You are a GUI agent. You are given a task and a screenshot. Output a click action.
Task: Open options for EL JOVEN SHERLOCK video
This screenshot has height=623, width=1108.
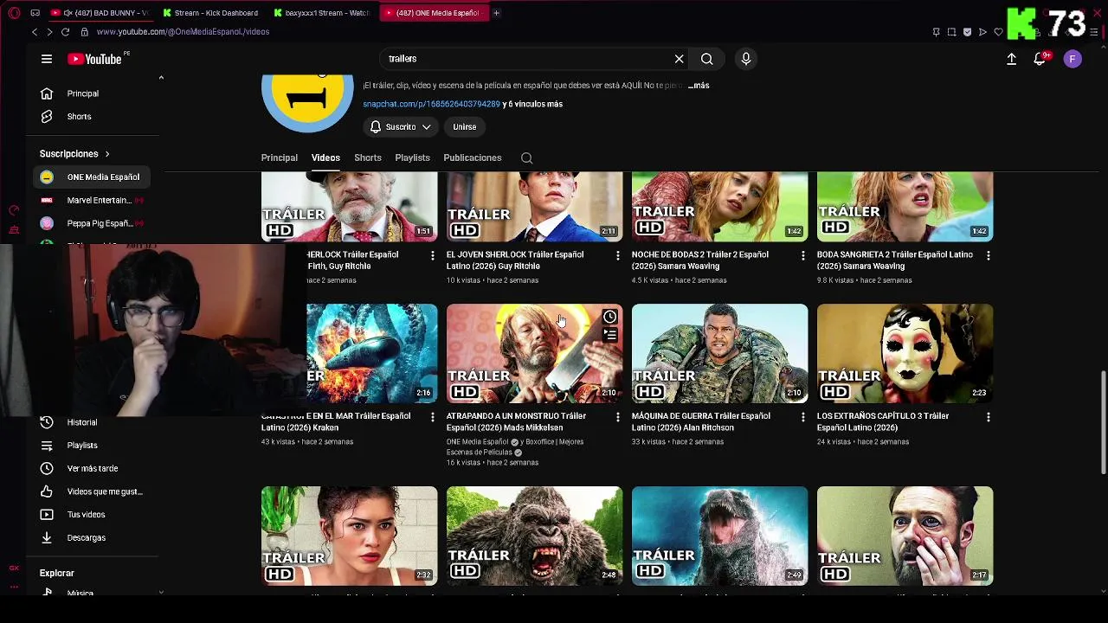pos(617,256)
